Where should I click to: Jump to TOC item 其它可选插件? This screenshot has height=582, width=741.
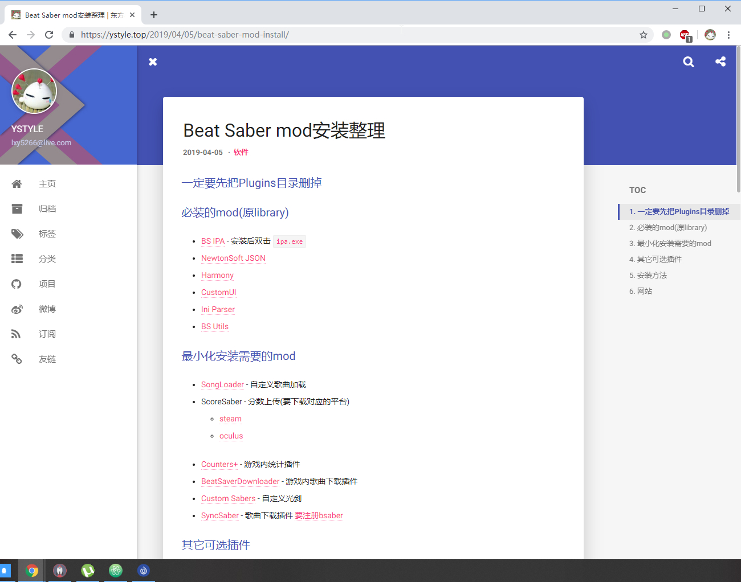pyautogui.click(x=655, y=259)
